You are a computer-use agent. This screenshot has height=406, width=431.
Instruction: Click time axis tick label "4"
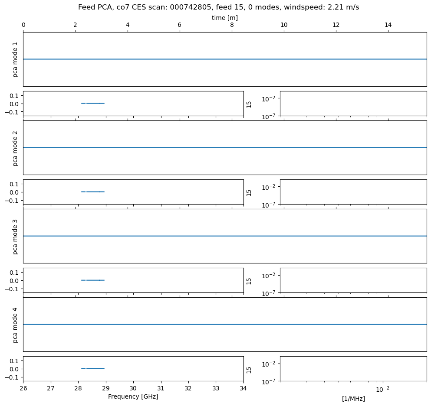pyautogui.click(x=128, y=25)
